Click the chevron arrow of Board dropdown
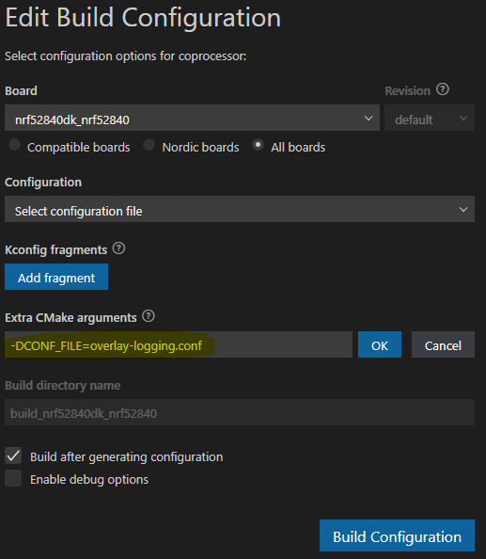The image size is (486, 559). (x=368, y=118)
